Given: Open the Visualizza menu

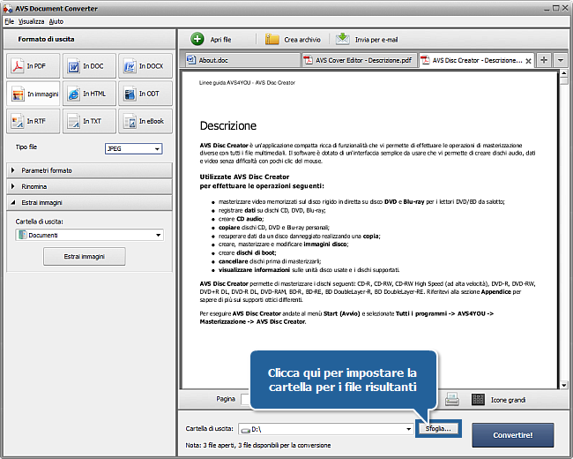Looking at the screenshot, I should pyautogui.click(x=31, y=21).
